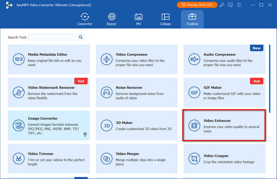This screenshot has height=179, width=277.
Task: Select the Video Trimmer scissors icon
Action: (x=18, y=159)
